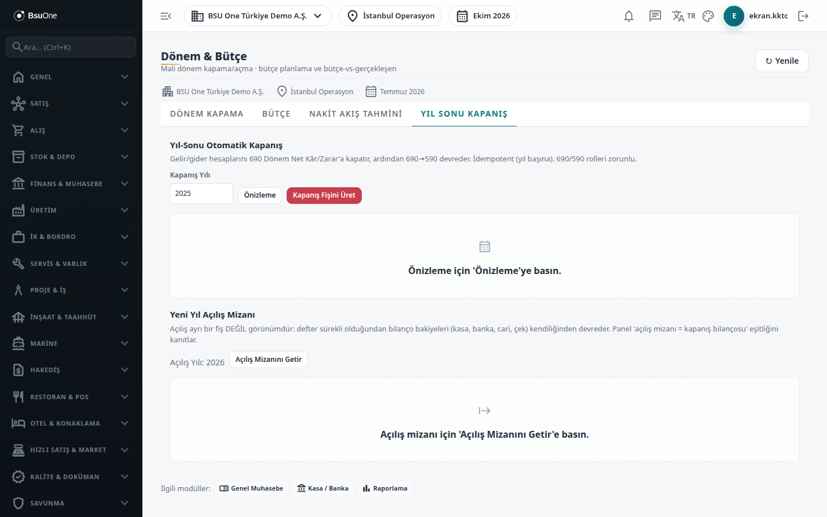
Task: Click the Kapanış Yılı input field
Action: pos(202,194)
